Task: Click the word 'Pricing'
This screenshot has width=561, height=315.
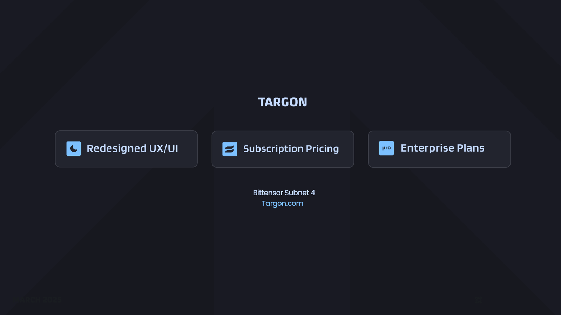Action: click(322, 149)
